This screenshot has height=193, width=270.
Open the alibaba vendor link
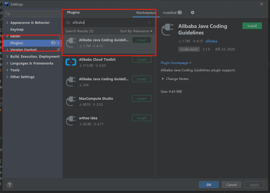pos(211,41)
